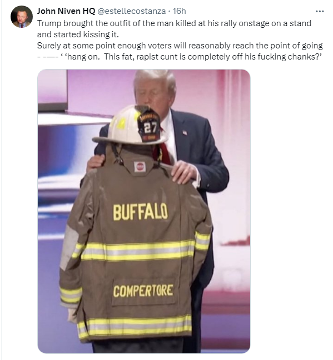
Task: Open the attached photo of the firefighter jacket
Action: pyautogui.click(x=144, y=211)
